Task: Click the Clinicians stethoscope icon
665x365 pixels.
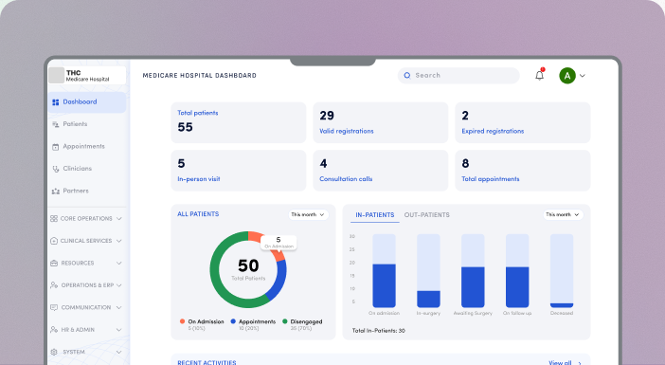Action: click(55, 169)
